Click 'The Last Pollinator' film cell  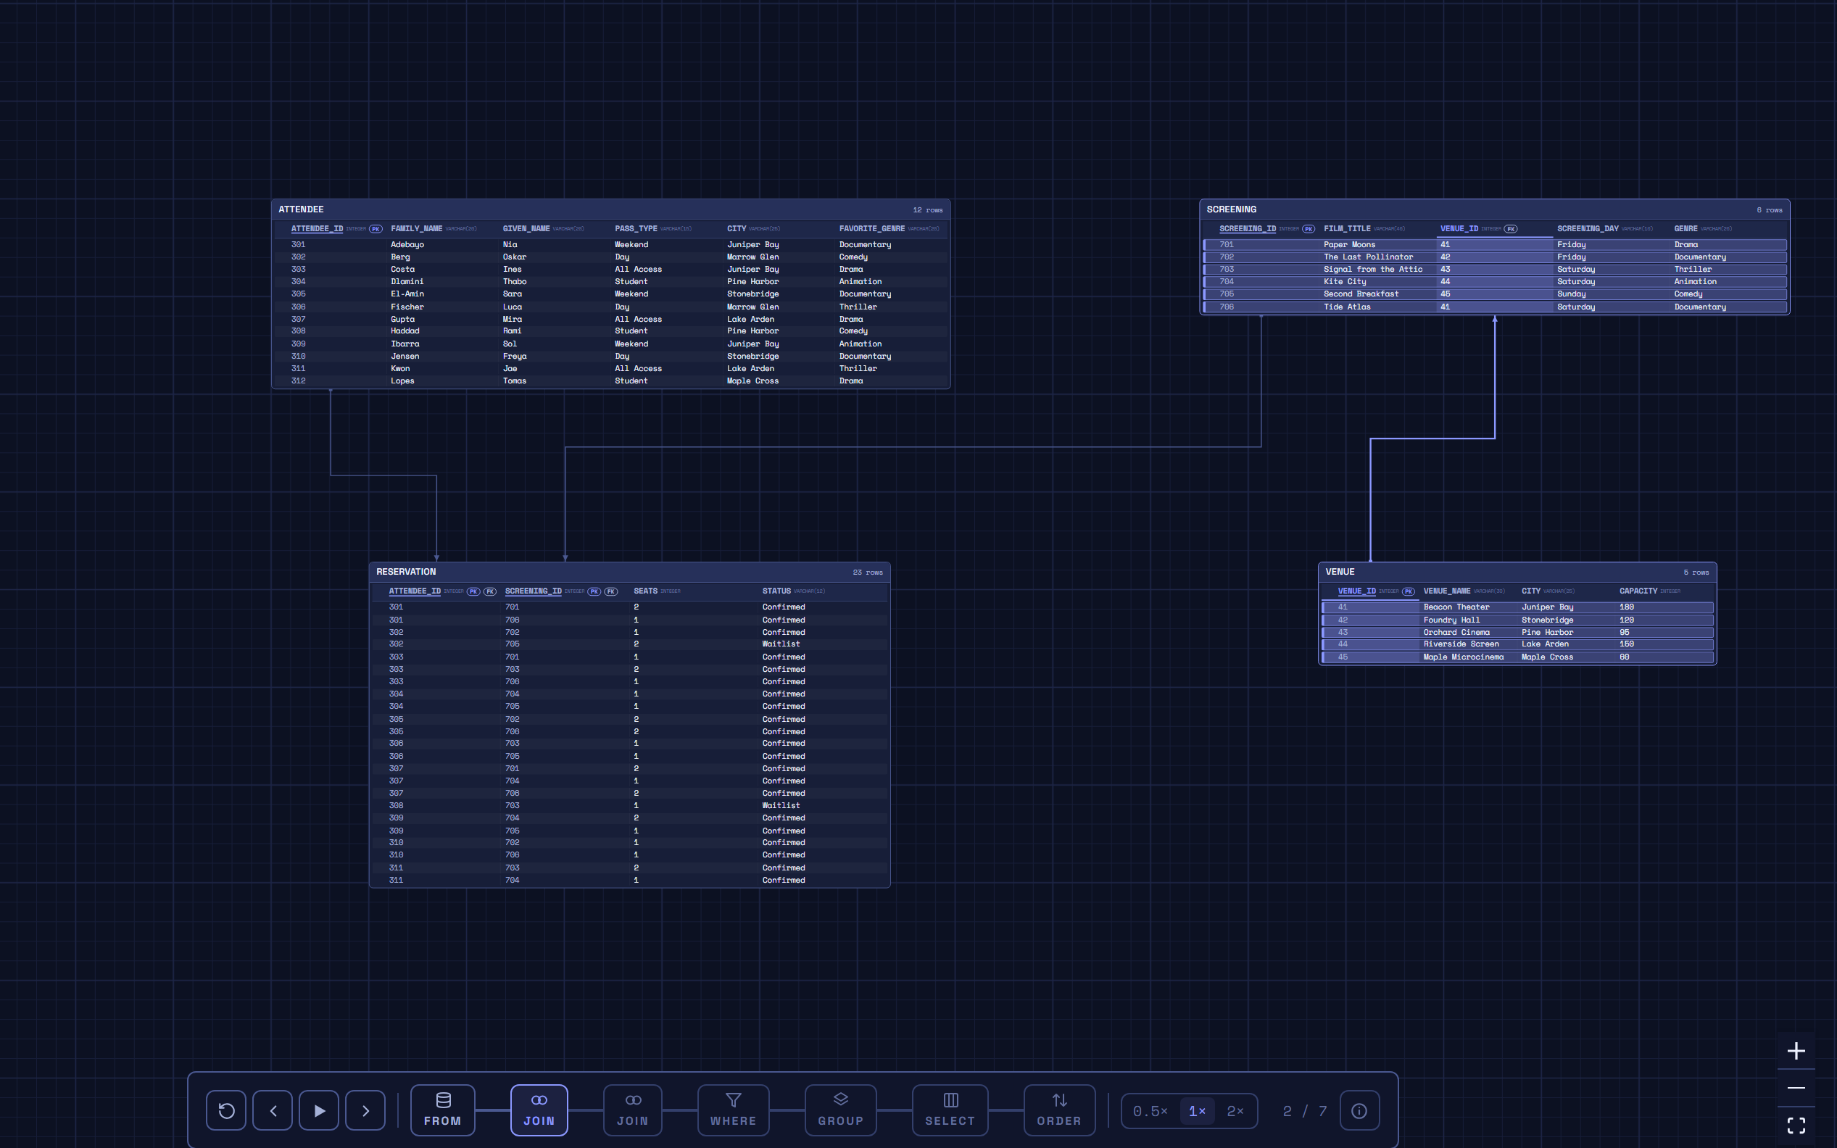[x=1369, y=257]
